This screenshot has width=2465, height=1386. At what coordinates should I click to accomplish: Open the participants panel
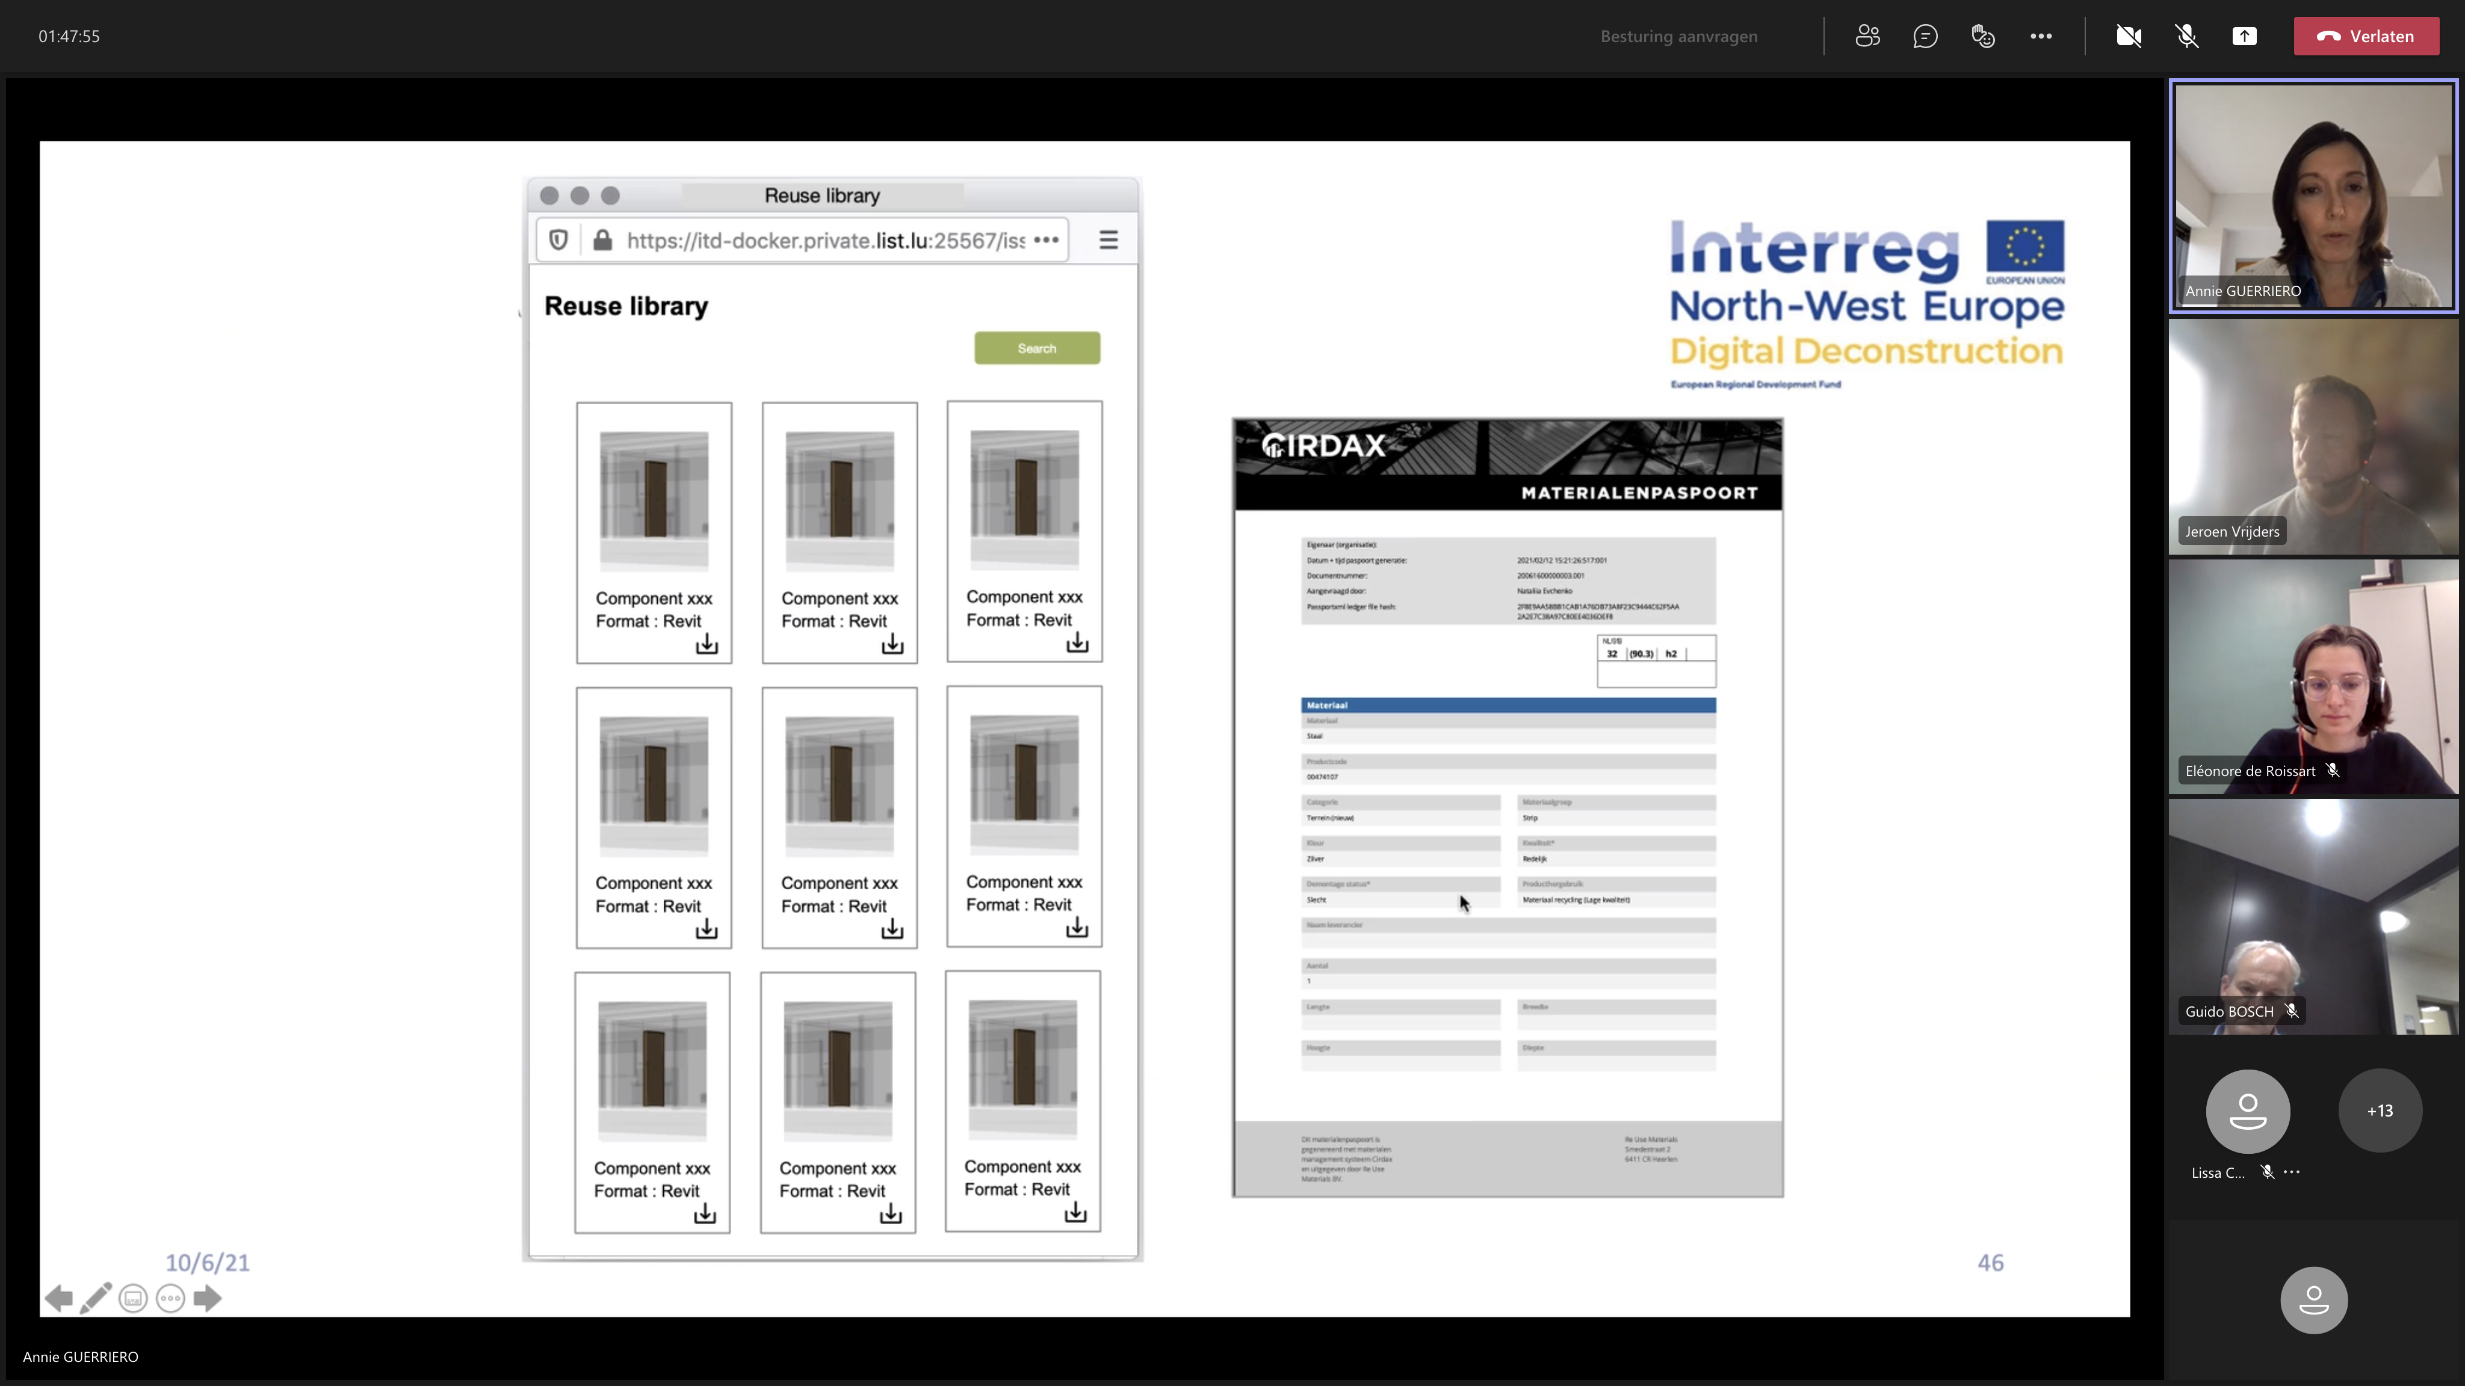(x=1867, y=36)
